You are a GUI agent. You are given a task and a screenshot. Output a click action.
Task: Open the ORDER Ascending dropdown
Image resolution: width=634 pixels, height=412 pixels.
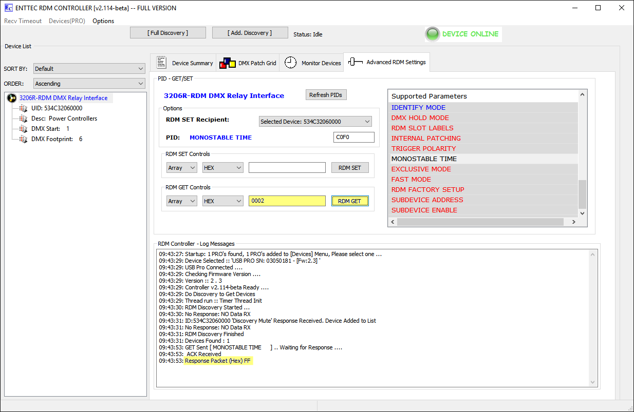pos(89,84)
